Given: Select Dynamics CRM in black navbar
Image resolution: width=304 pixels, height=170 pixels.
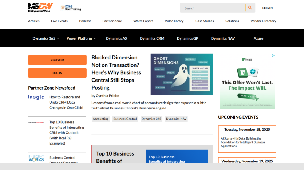Looking at the screenshot, I should [x=152, y=38].
